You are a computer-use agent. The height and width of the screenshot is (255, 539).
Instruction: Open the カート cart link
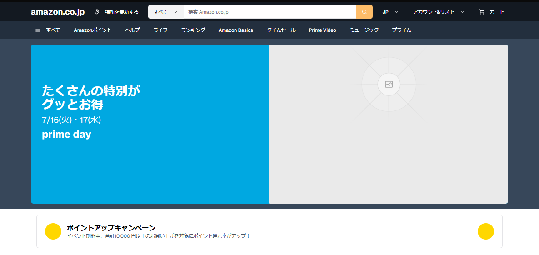pyautogui.click(x=497, y=12)
